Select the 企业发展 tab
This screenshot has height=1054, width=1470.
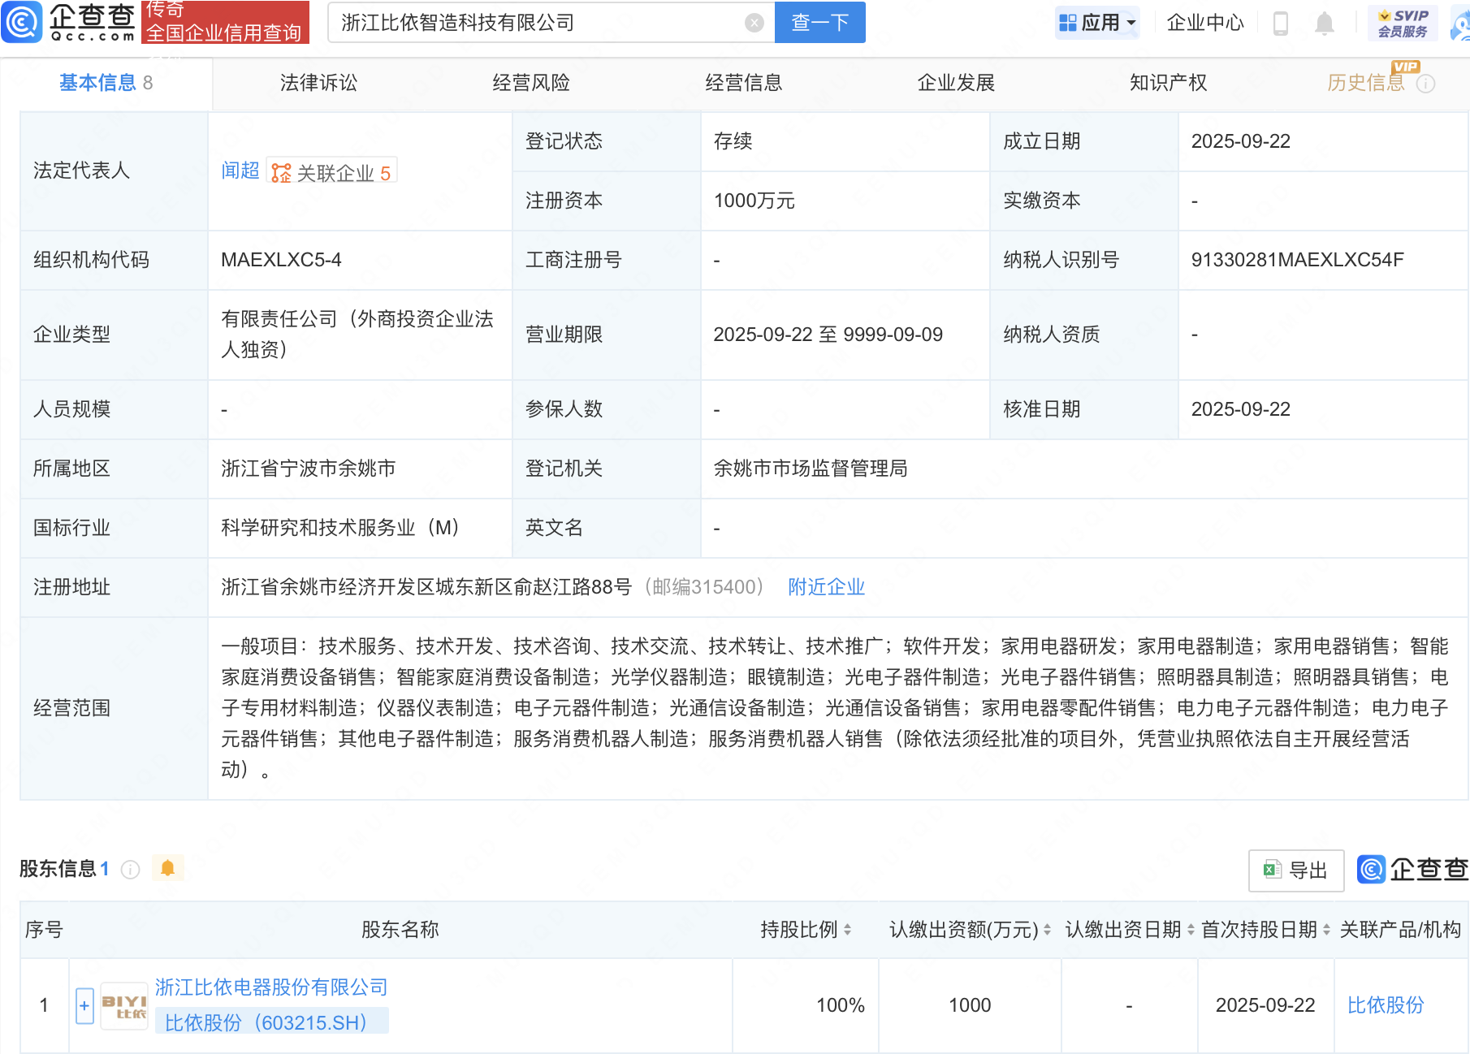coord(956,83)
